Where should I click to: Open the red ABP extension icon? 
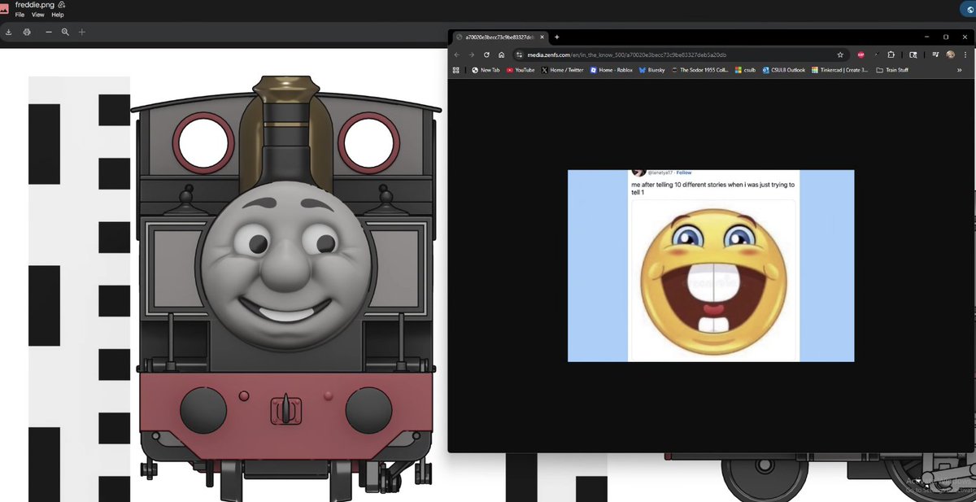pos(861,55)
